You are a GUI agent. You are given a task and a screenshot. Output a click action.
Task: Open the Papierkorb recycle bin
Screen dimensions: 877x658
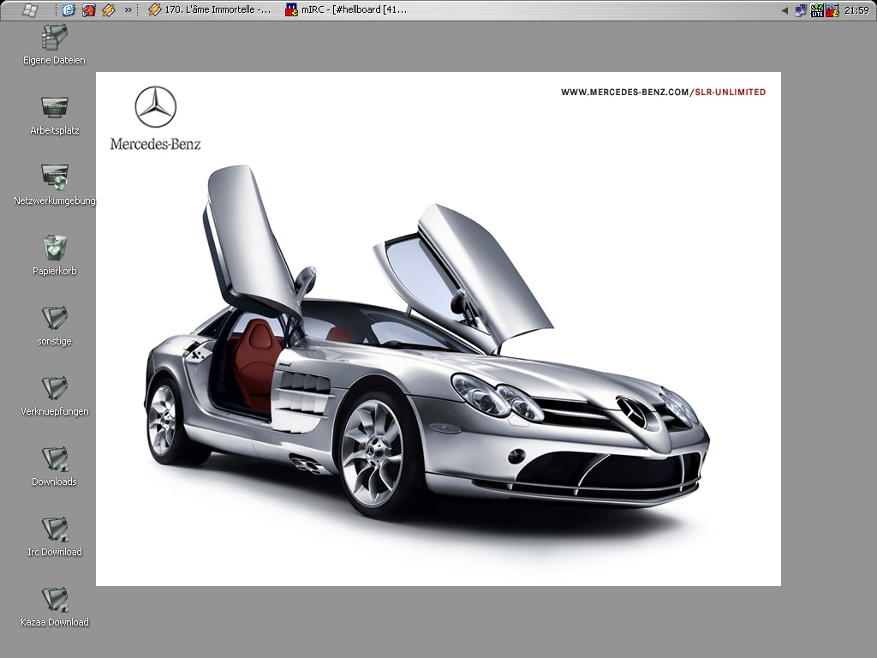tap(54, 248)
